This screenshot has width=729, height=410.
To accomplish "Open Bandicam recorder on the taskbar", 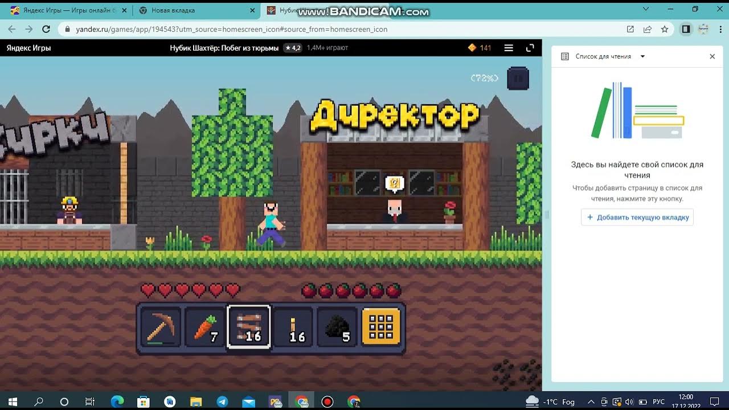I will [327, 401].
